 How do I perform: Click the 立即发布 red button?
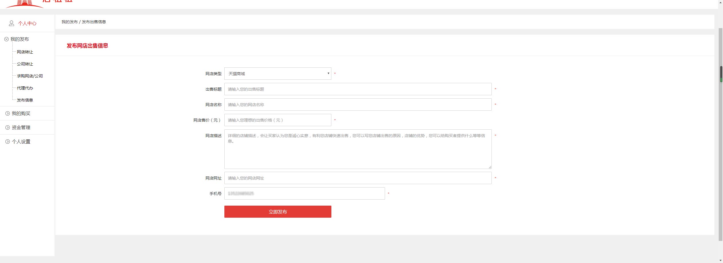[x=278, y=212]
